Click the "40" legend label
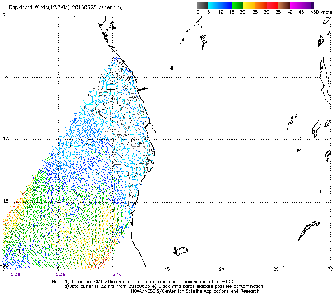 (290, 12)
